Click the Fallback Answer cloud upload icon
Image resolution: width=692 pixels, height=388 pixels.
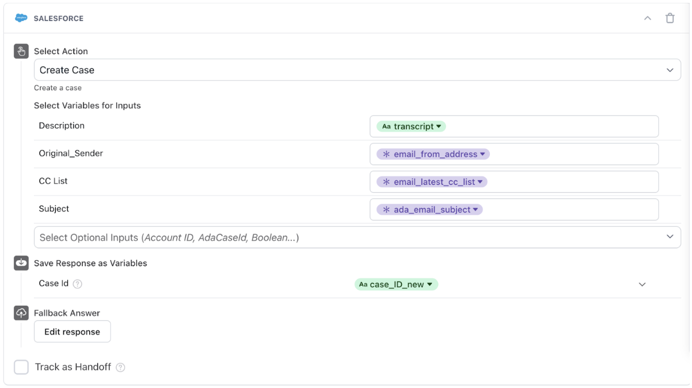click(x=21, y=313)
